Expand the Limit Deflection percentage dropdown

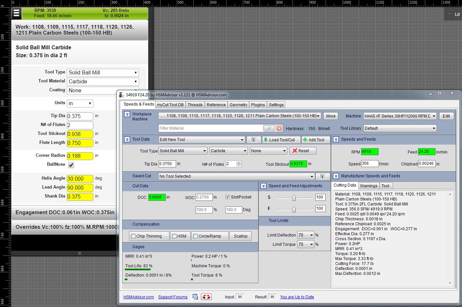pyautogui.click(x=305, y=235)
